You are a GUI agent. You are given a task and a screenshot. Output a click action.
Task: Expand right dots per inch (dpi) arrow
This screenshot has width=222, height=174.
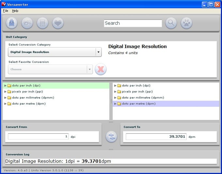point(115,85)
